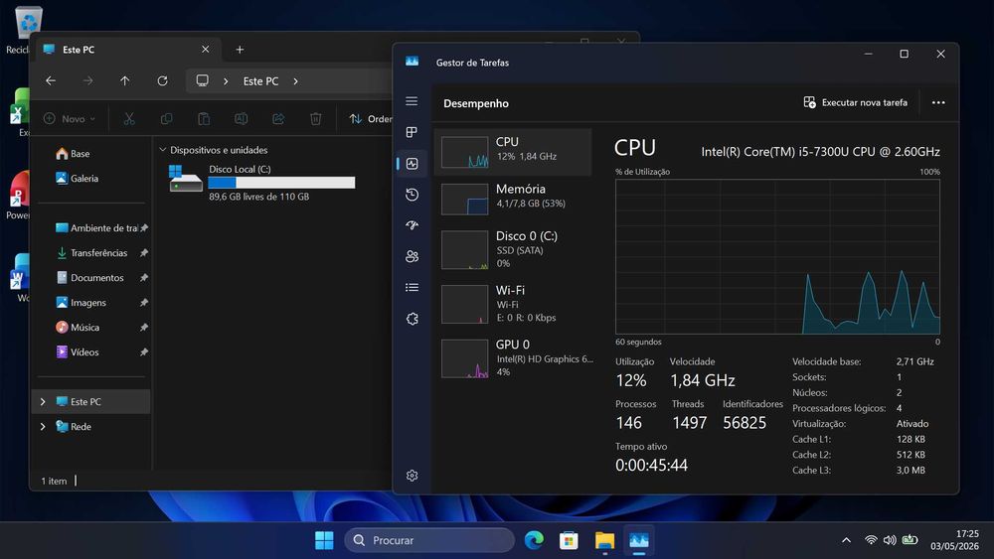
Task: Open Users icon in Task Manager sidebar
Action: pyautogui.click(x=412, y=256)
